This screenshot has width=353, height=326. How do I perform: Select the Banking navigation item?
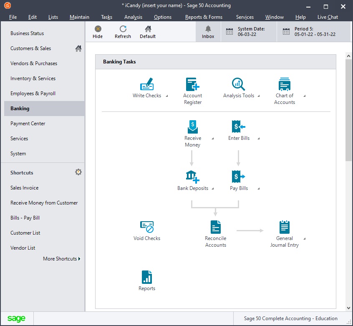(x=44, y=109)
